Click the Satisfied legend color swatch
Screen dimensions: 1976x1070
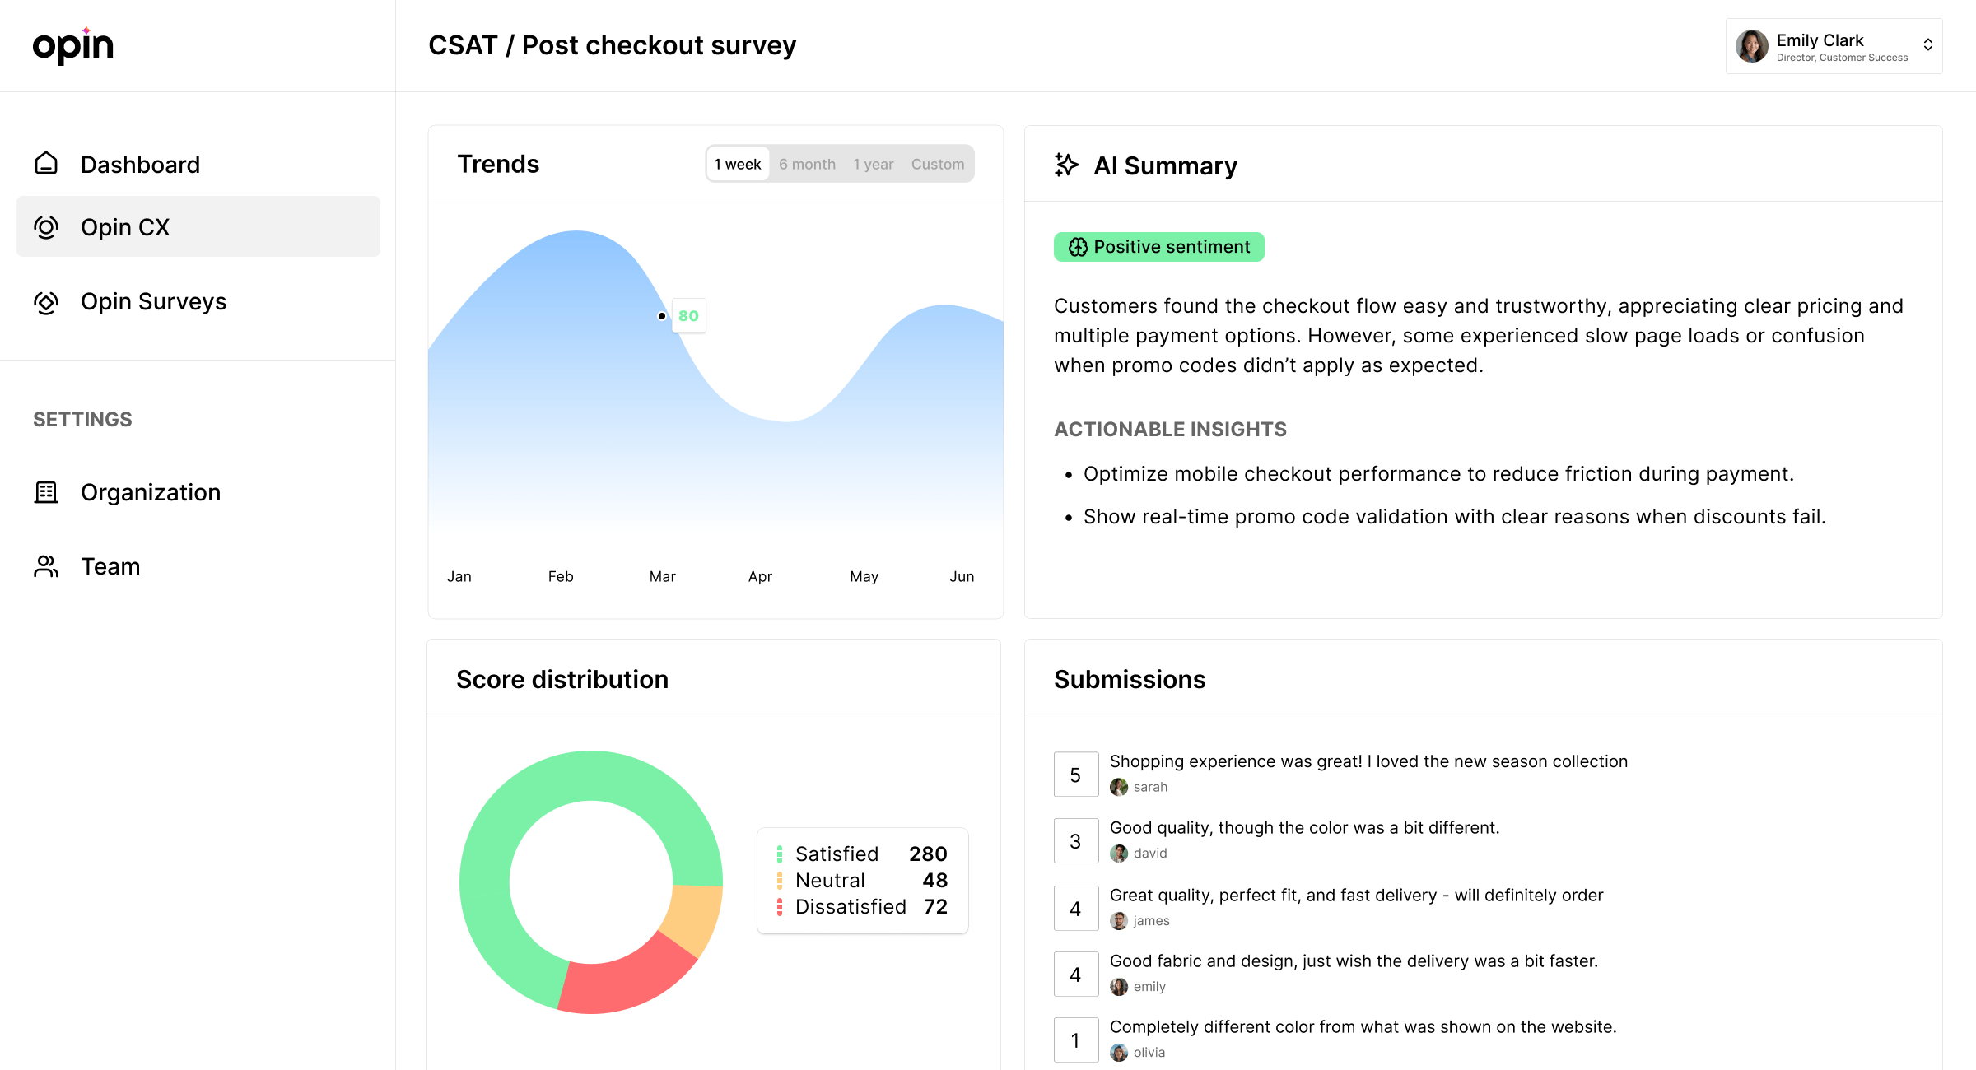coord(778,854)
